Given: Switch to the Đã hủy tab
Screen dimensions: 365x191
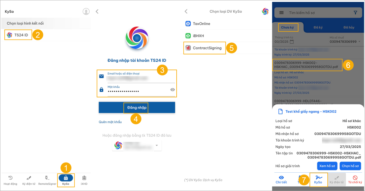Looking at the screenshot, I should 349,28.
